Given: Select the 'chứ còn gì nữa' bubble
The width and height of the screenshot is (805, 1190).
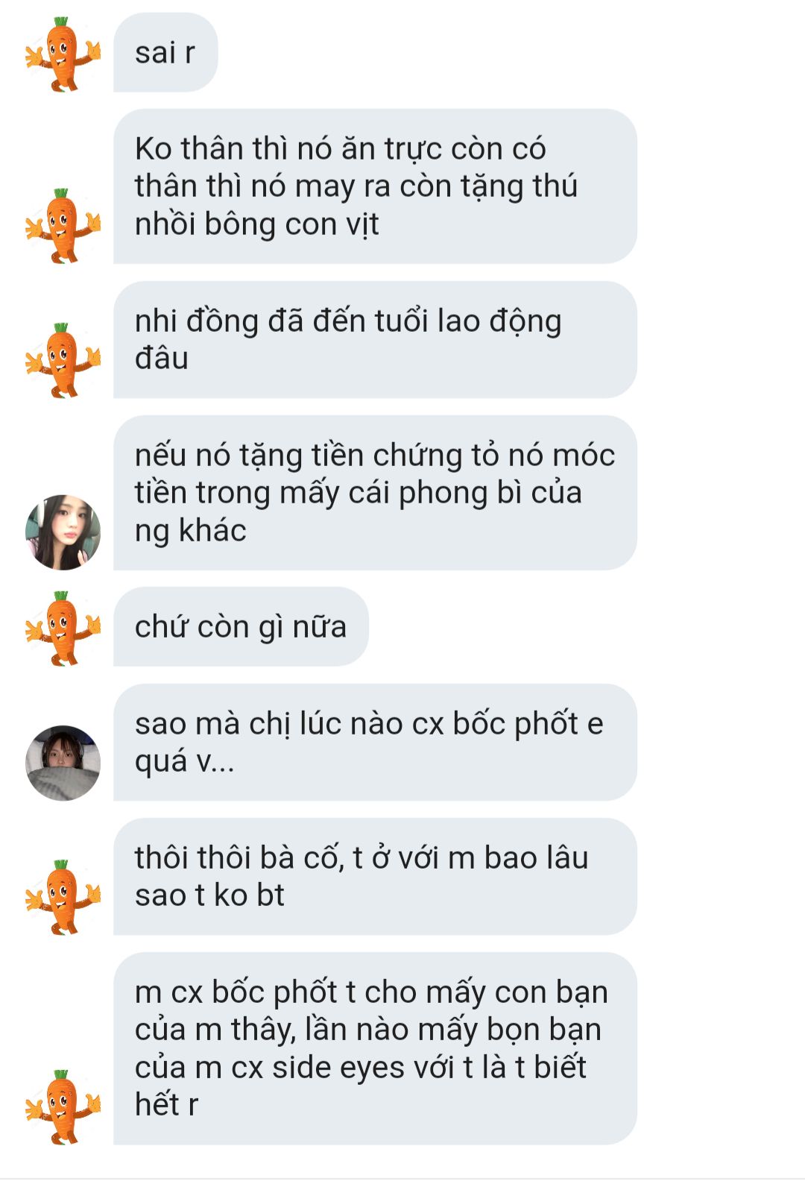Looking at the screenshot, I should point(241,626).
